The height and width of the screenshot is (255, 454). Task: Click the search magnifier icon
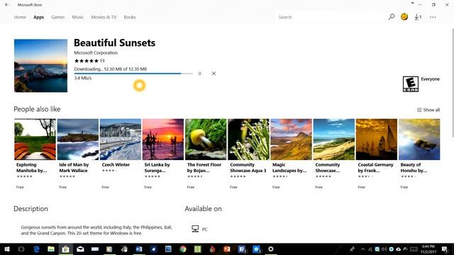coord(392,17)
